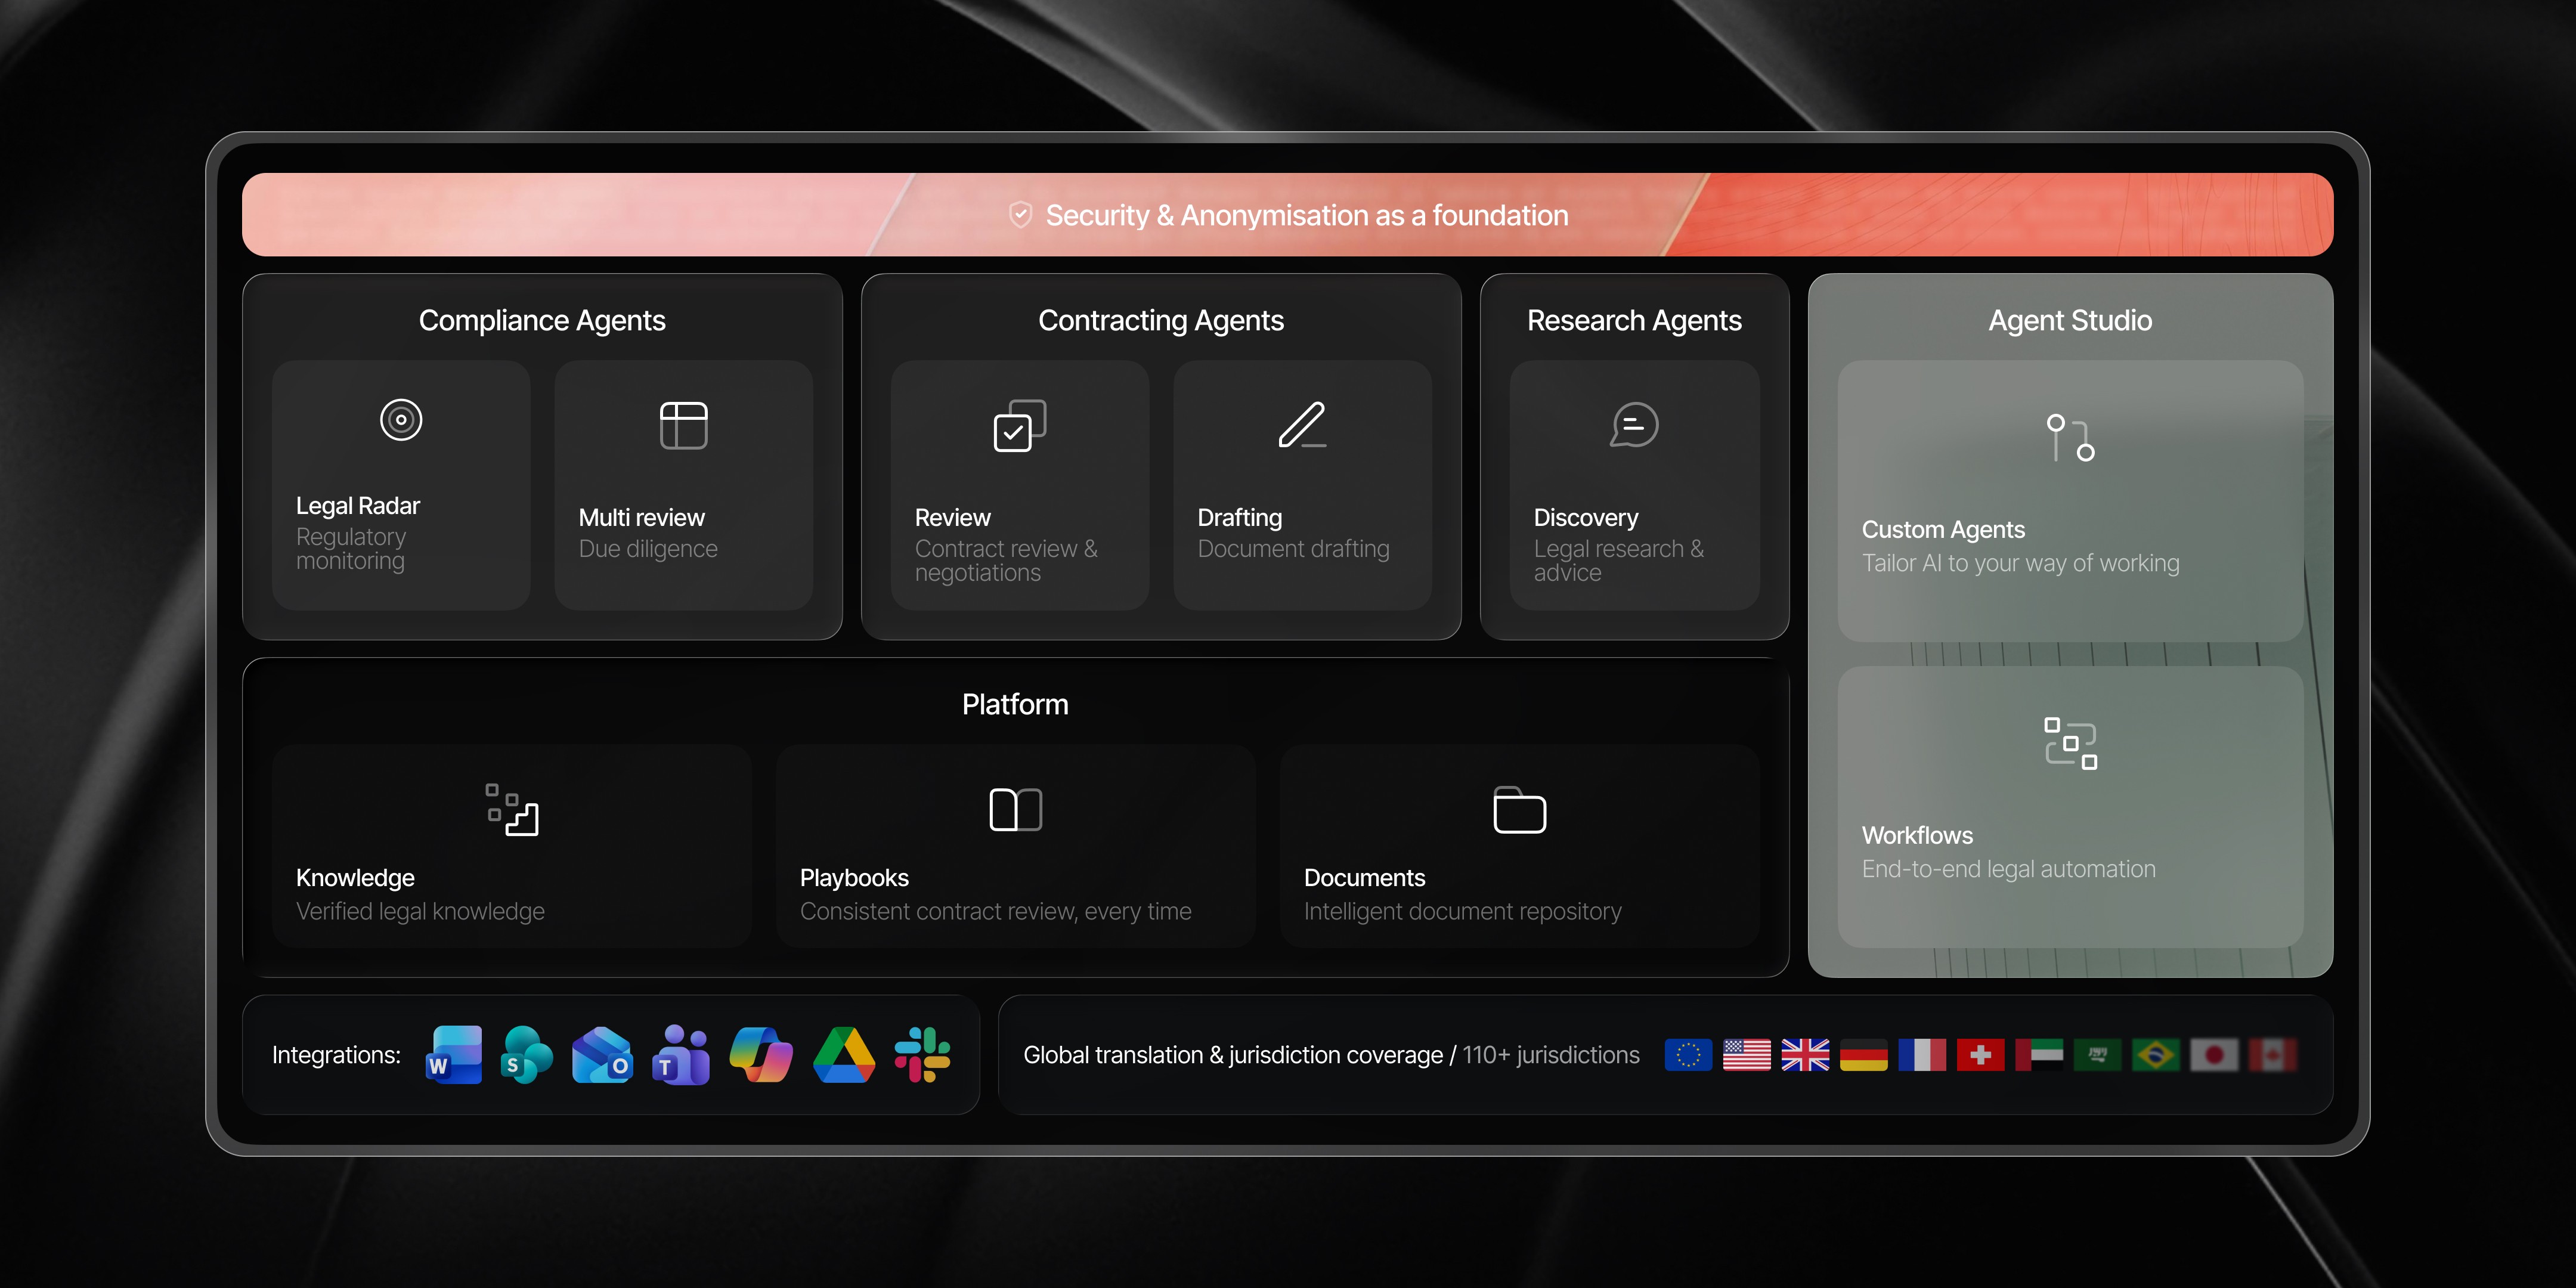
Task: Click the Agent Studio panel header
Action: pos(2070,320)
